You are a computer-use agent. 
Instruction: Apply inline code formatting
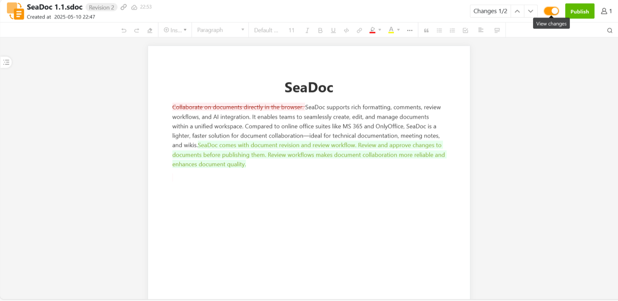[x=346, y=30]
